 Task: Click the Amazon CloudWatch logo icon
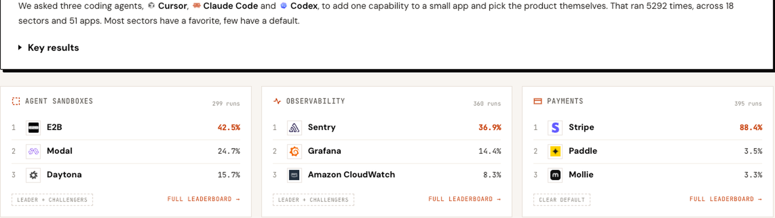point(294,175)
